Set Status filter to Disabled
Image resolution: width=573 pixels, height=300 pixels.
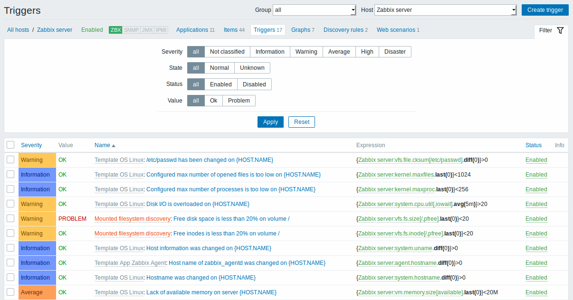[x=255, y=84]
